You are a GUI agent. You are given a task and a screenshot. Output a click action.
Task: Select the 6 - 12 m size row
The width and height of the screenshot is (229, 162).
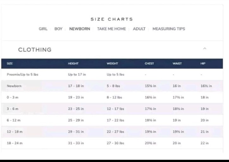pyautogui.click(x=112, y=120)
